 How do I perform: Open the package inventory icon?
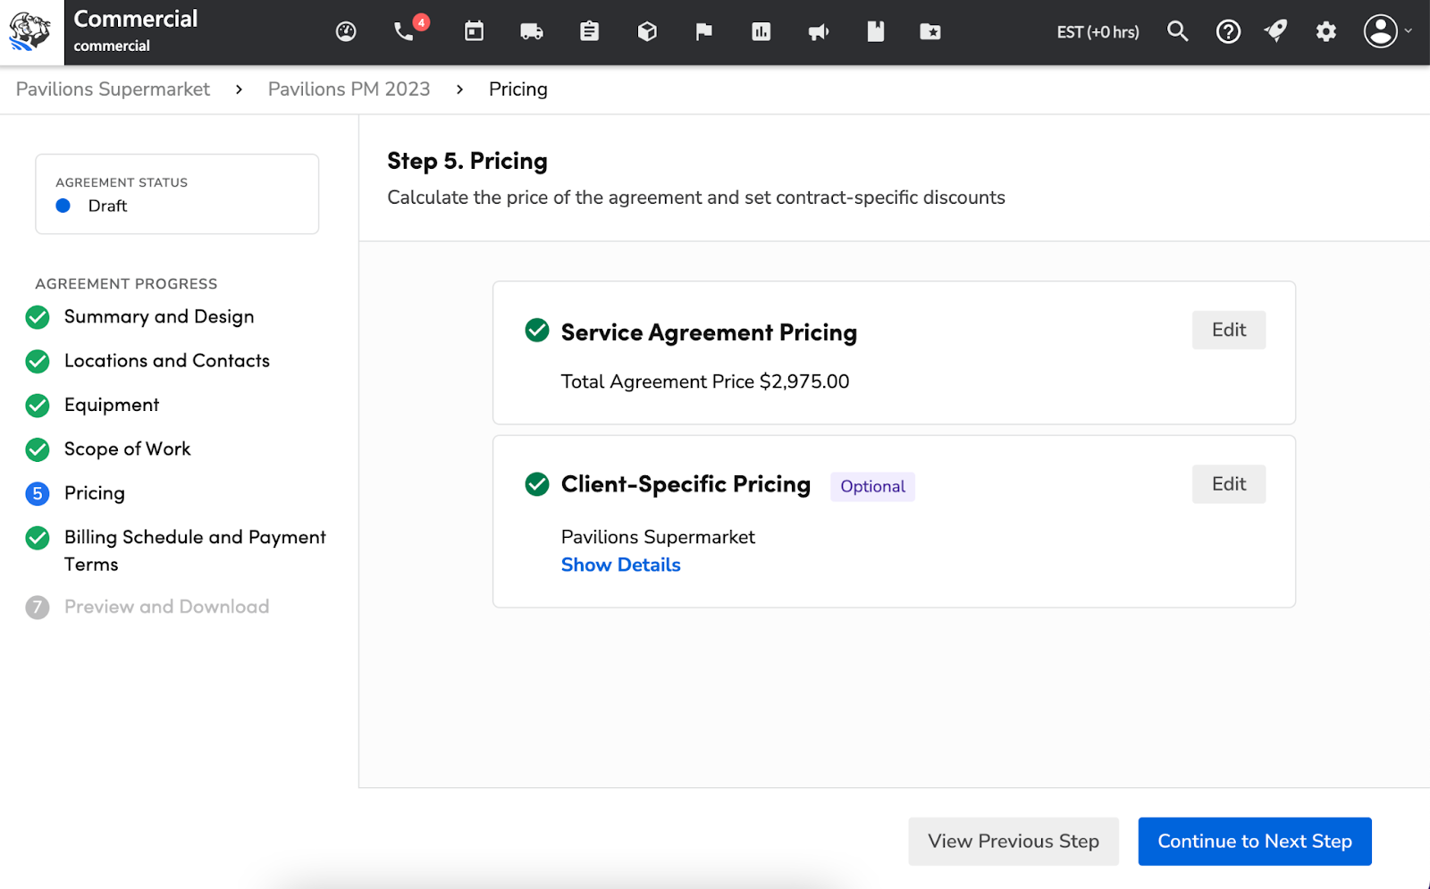pos(646,31)
